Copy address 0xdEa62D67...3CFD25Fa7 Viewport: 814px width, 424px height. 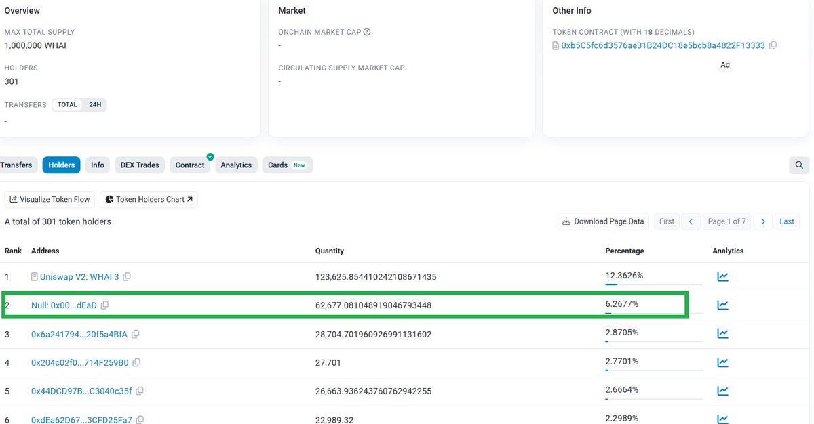tap(140, 420)
